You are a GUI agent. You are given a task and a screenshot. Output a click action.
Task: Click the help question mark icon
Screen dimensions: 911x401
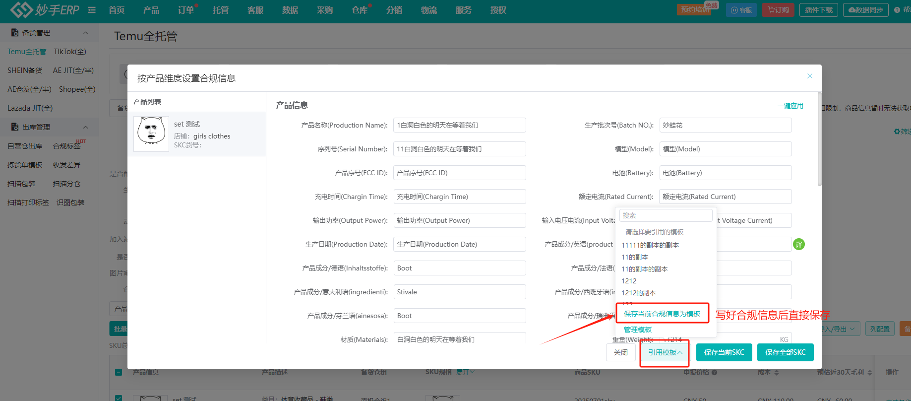(x=897, y=10)
